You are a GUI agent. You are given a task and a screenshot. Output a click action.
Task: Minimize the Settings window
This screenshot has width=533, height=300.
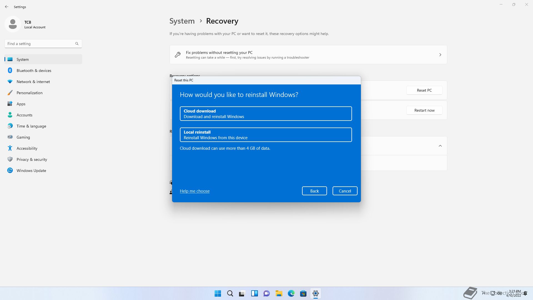point(501,4)
